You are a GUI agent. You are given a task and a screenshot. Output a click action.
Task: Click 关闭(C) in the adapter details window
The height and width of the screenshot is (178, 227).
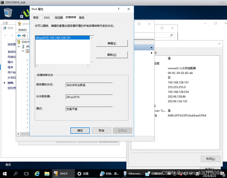(210, 159)
